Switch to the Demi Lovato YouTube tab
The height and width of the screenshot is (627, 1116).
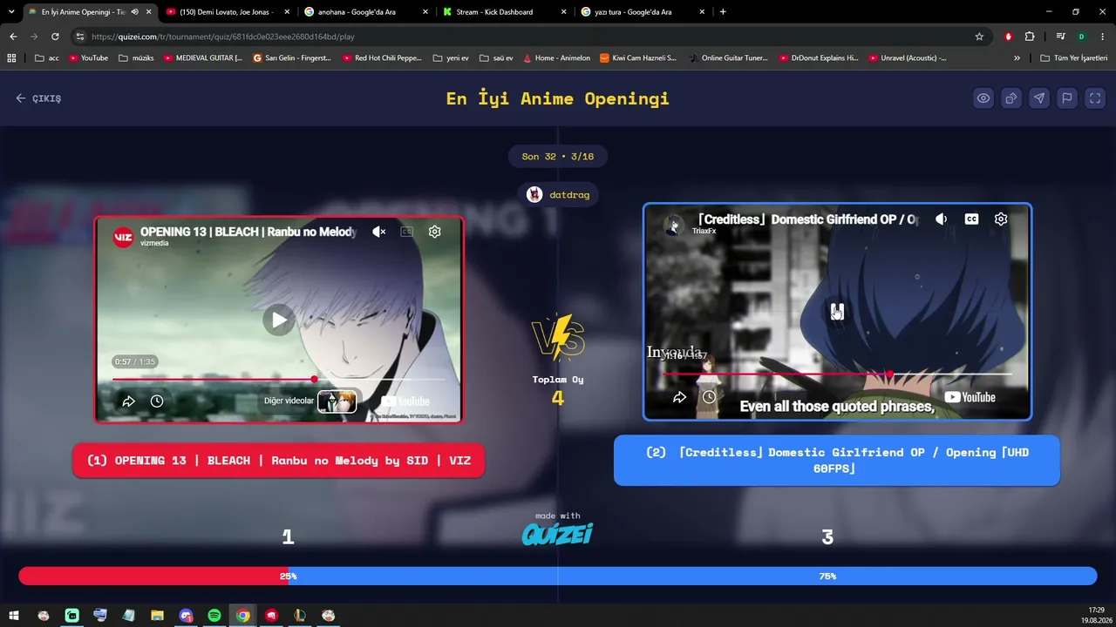(x=227, y=12)
